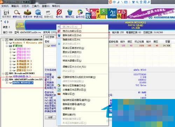Choose Resize Partition (调整分区大小) entry
Image resolution: width=175 pixels, height=127 pixels.
tap(74, 67)
